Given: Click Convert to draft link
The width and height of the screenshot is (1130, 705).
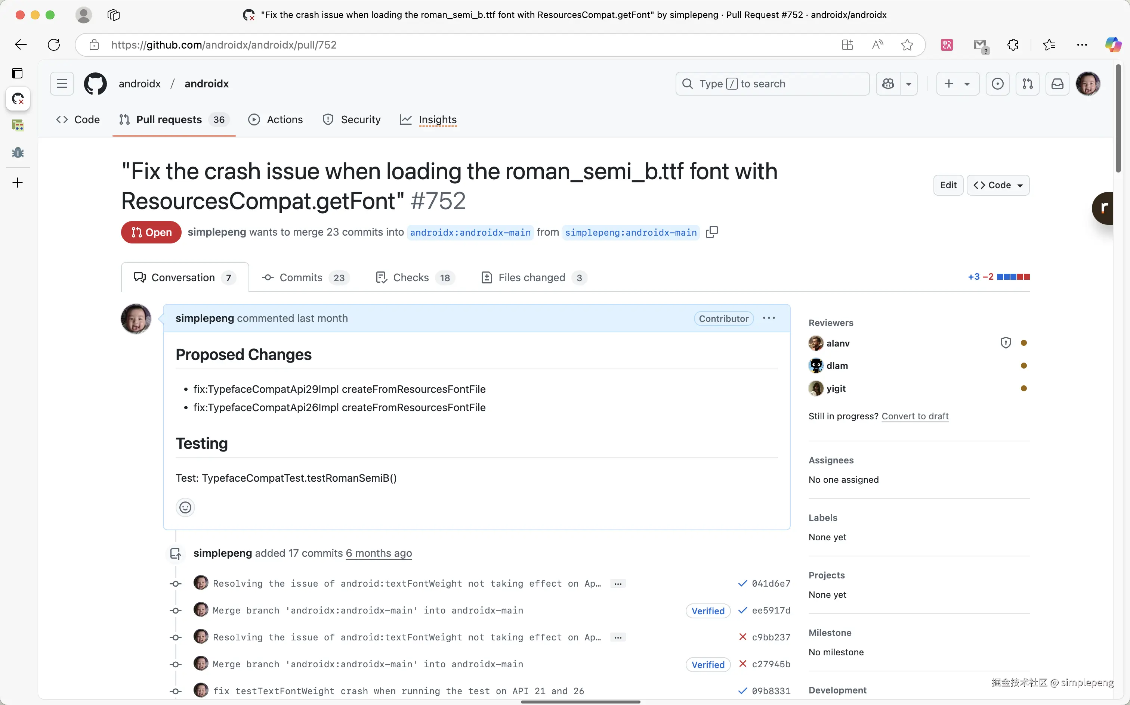Looking at the screenshot, I should point(914,416).
